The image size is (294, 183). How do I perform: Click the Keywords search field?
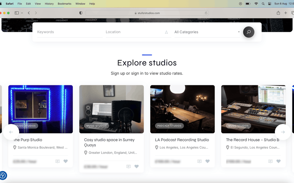pos(70,32)
